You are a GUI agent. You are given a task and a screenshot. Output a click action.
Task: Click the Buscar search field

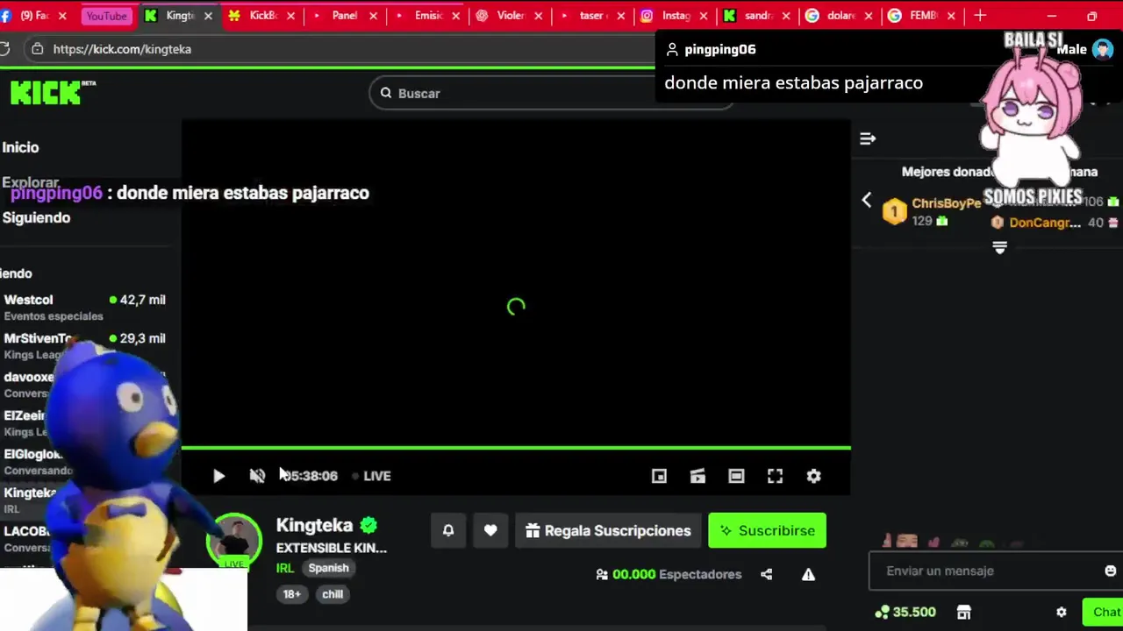(551, 93)
